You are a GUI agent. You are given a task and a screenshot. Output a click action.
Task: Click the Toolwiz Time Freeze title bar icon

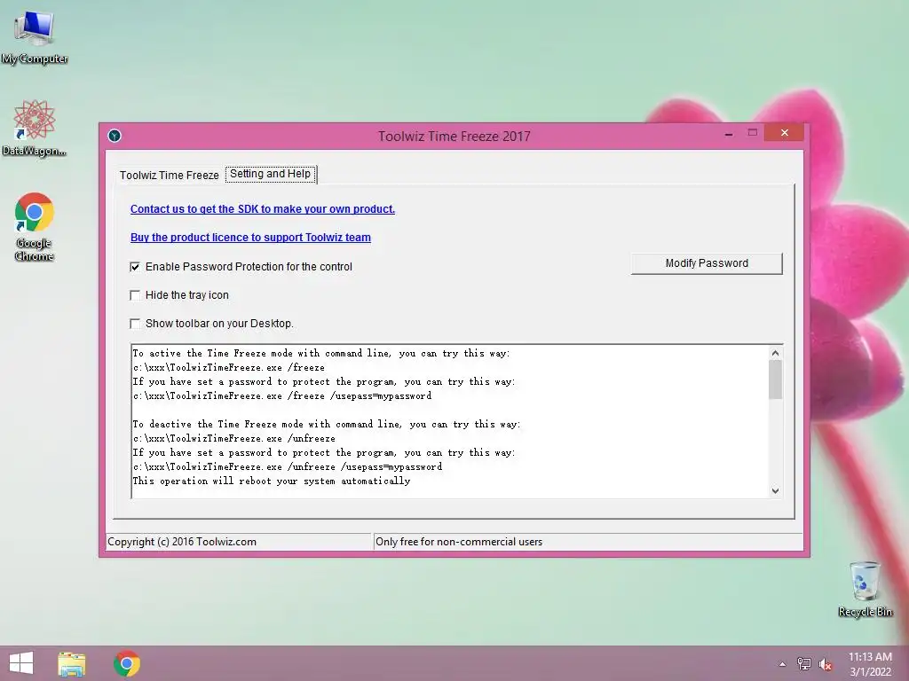pyautogui.click(x=115, y=136)
